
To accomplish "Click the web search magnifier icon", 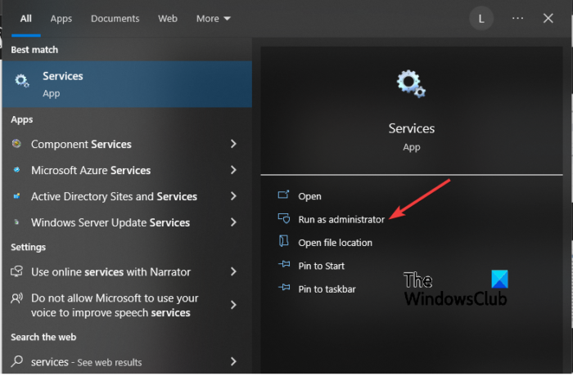I will (16, 361).
